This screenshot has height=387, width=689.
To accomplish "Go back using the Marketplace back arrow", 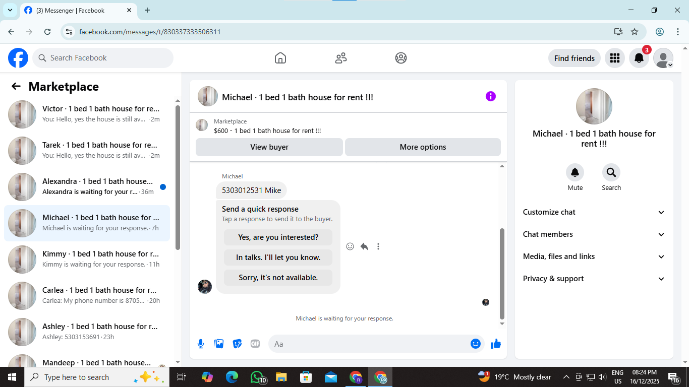I will click(x=16, y=86).
